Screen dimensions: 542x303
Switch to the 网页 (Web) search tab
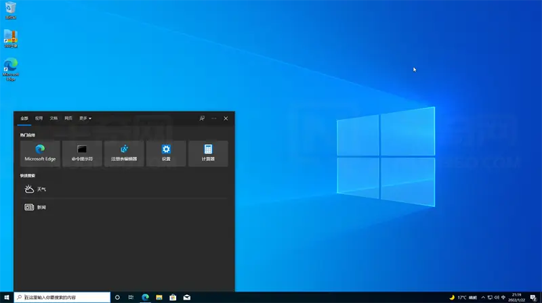[68, 118]
